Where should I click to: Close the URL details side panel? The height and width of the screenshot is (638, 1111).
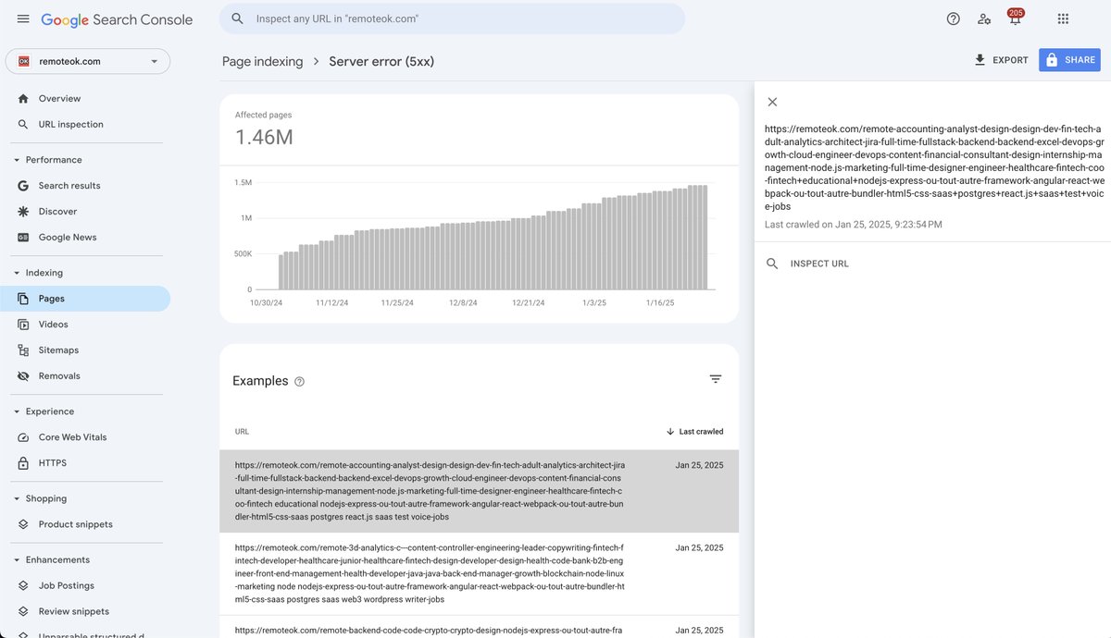[x=772, y=102]
